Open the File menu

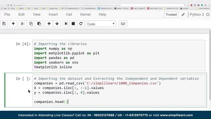[x=7, y=15]
